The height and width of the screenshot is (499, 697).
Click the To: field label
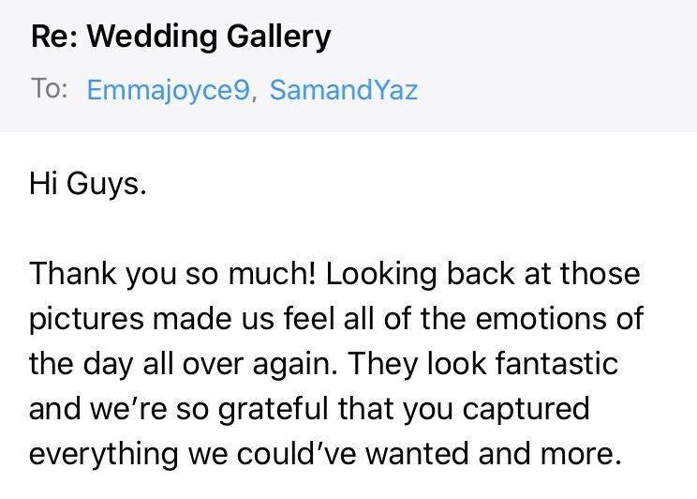(50, 88)
